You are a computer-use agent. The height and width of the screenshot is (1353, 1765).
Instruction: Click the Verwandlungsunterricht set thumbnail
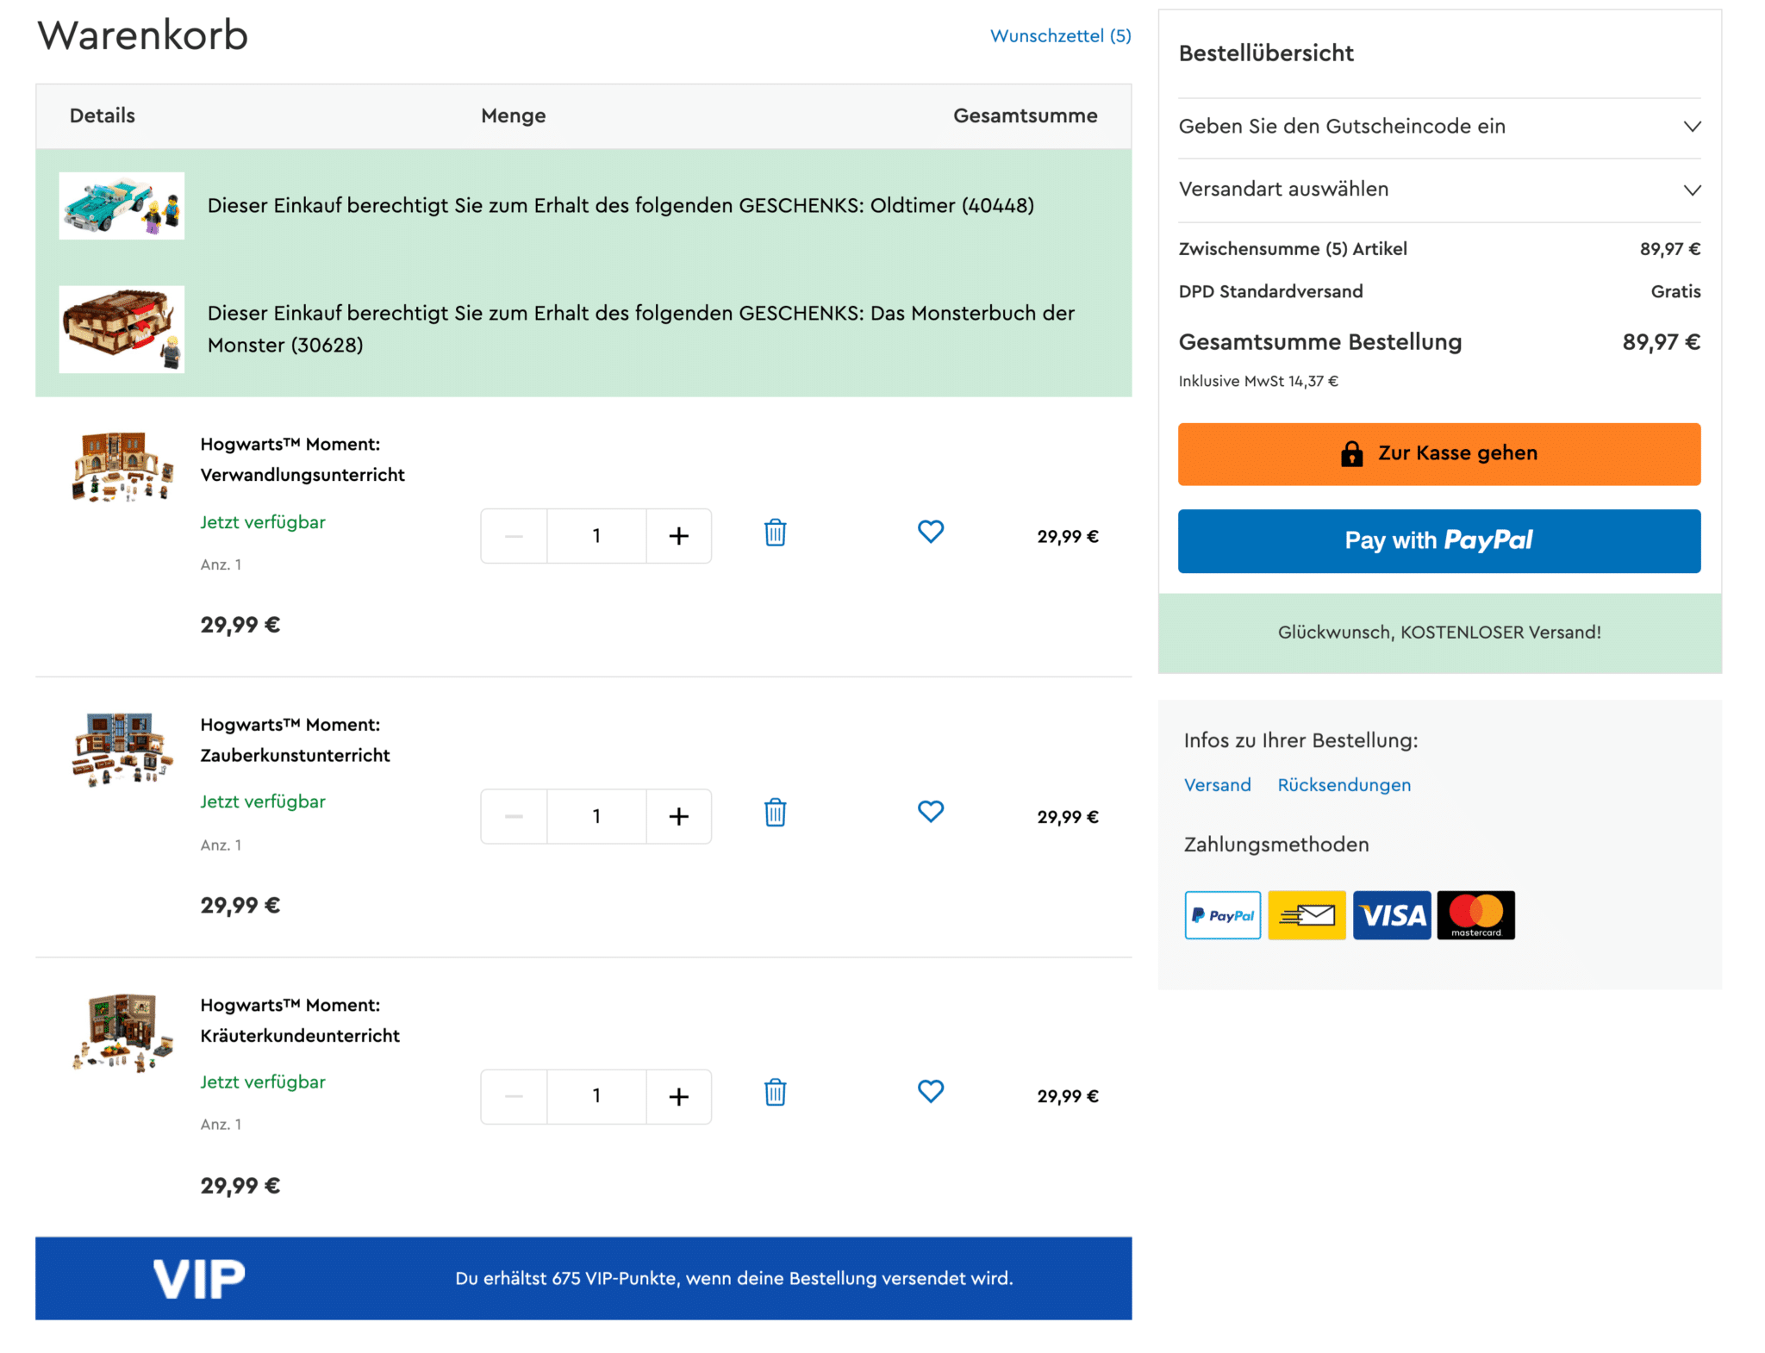[122, 466]
